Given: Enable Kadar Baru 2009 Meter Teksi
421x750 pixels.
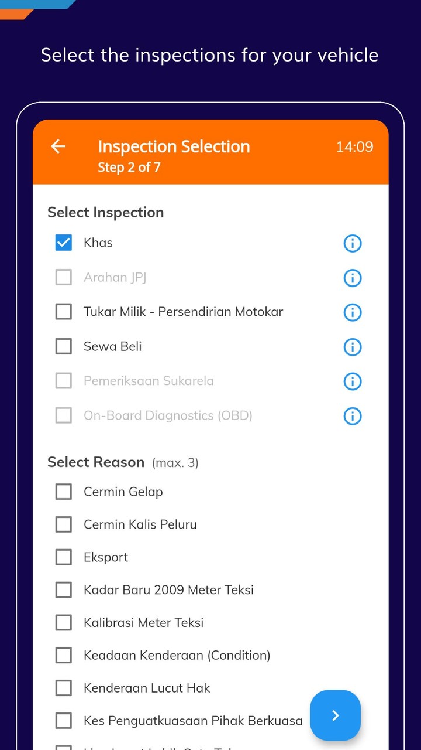Looking at the screenshot, I should [63, 589].
